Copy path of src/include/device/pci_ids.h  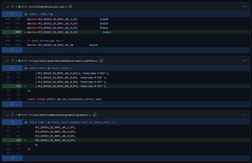click(71, 6)
